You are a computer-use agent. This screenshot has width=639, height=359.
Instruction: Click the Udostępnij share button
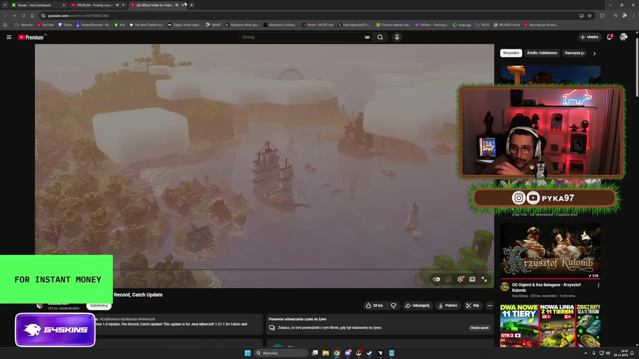[417, 306]
